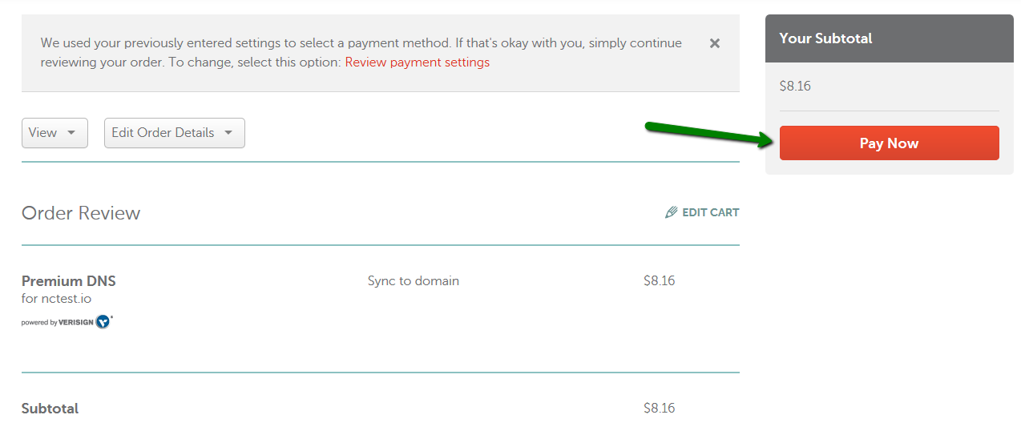This screenshot has height=431, width=1021.
Task: Click the pencil icon beside Edit Cart
Action: point(672,212)
